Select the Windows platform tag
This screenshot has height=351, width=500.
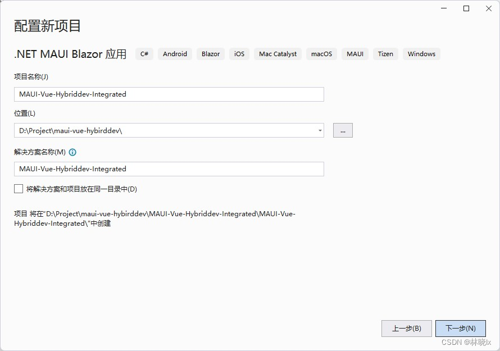pyautogui.click(x=421, y=54)
